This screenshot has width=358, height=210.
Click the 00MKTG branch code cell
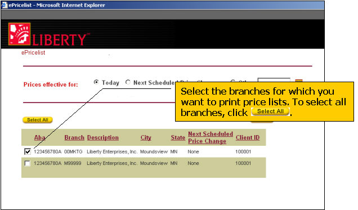click(x=73, y=151)
